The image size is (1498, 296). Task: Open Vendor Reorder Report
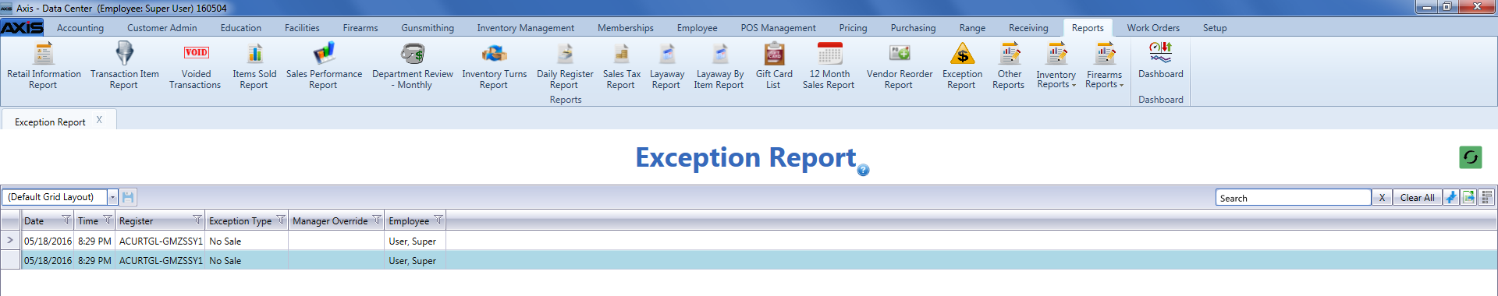pyautogui.click(x=899, y=66)
